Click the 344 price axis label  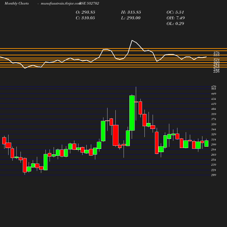(x=213, y=129)
